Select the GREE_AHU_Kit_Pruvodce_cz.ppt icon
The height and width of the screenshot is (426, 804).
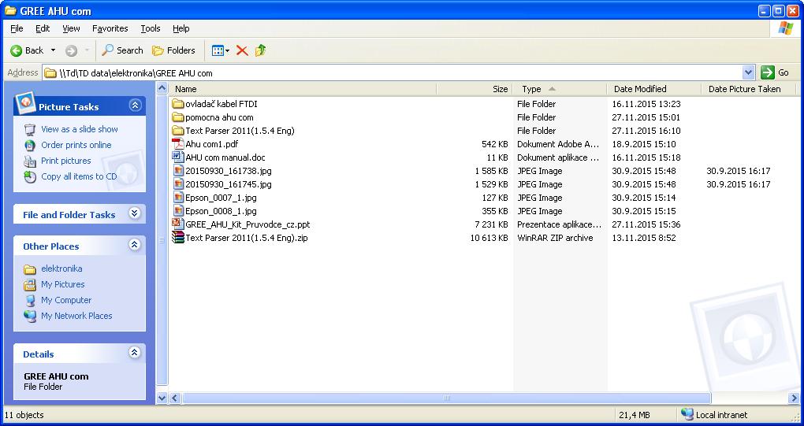[x=178, y=224]
